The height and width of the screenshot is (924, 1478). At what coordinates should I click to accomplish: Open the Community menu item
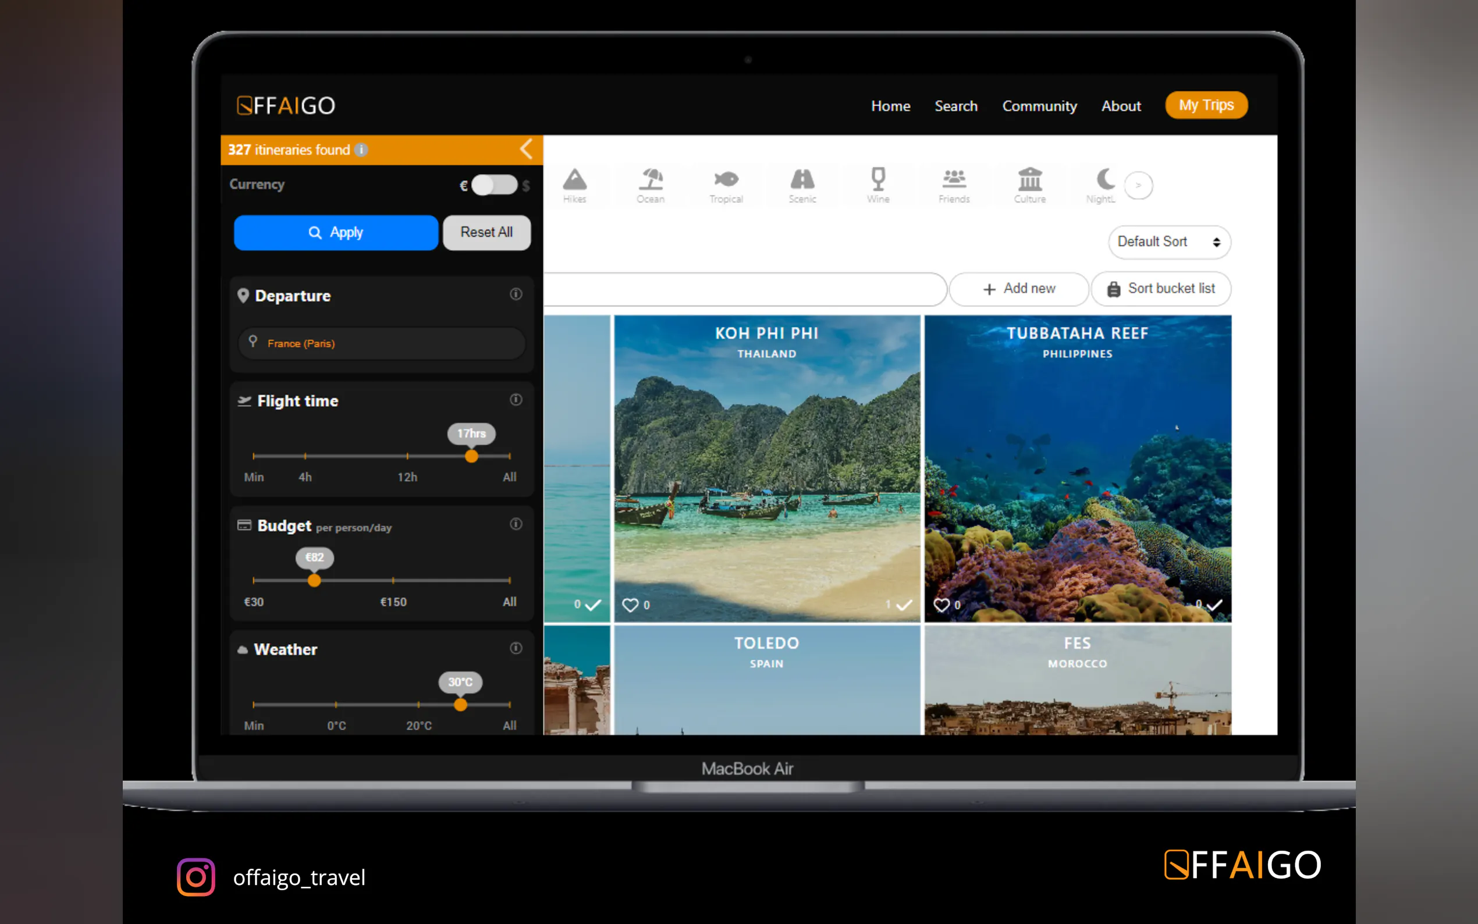[1039, 106]
